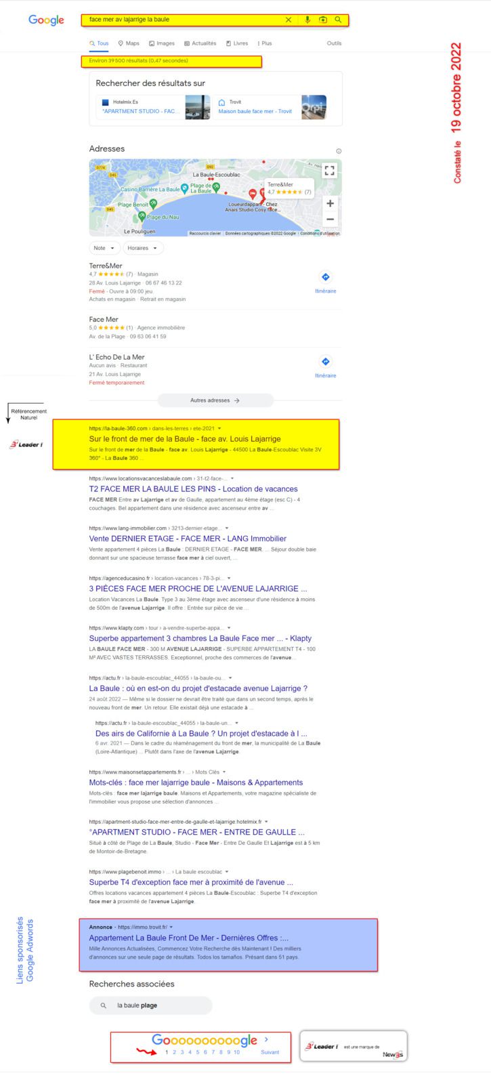Open Vente DERNIER ETAGE LANG Immobilier result
Image resolution: width=491 pixels, height=1084 pixels.
[188, 539]
